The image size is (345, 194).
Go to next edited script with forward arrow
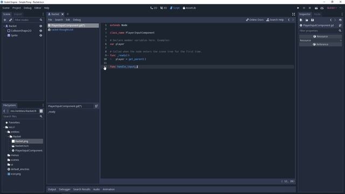[x=293, y=20]
